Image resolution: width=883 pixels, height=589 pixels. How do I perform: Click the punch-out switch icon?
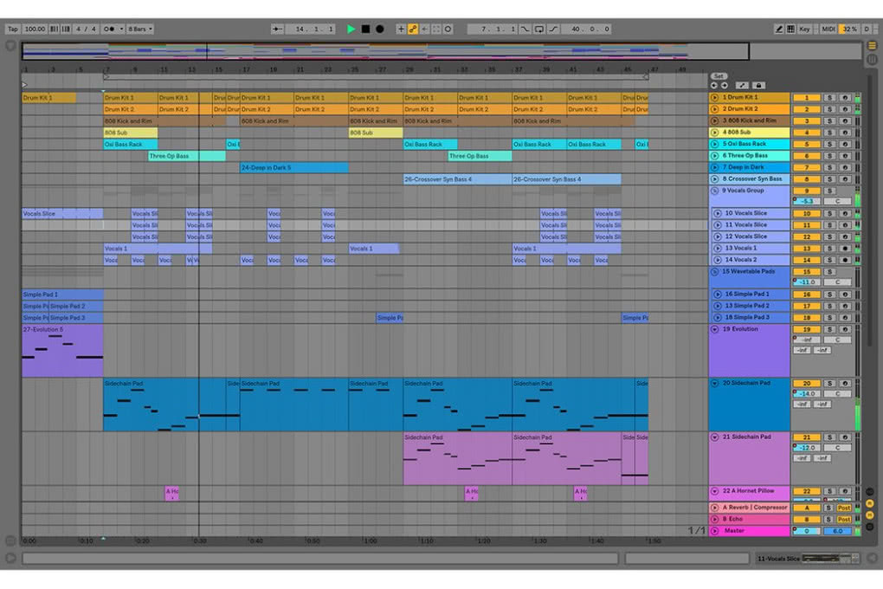point(553,29)
